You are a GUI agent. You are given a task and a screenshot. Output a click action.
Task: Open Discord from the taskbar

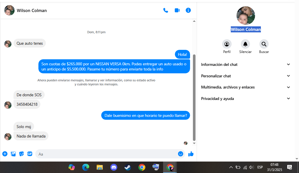[x=114, y=167]
